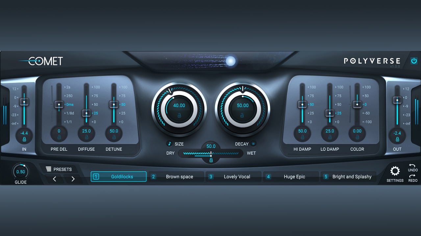Open the Settings gear icon

pyautogui.click(x=395, y=171)
